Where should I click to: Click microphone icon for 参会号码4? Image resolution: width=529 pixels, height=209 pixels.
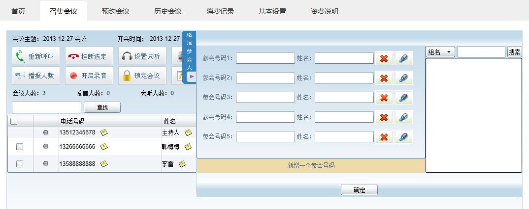[x=404, y=117]
